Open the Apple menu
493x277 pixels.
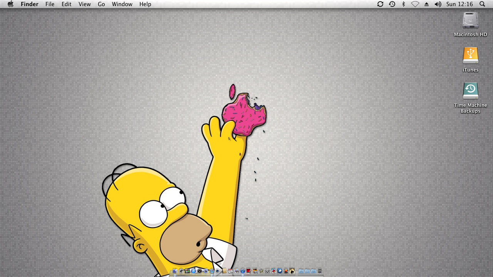(x=10, y=4)
